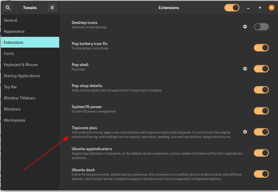Disable Ubuntu appindicators extension
Image resolution: width=278 pixels, height=192 pixels.
[x=261, y=153]
